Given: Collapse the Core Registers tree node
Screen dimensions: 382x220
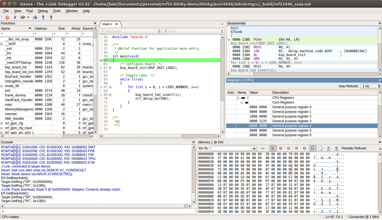Looking at the screenshot, I should tap(242, 102).
